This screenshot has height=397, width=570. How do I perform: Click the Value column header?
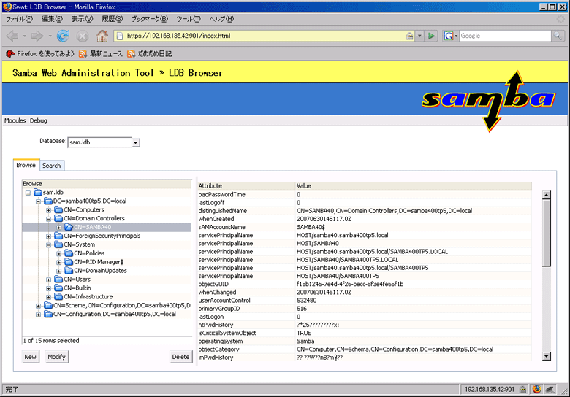coord(414,186)
